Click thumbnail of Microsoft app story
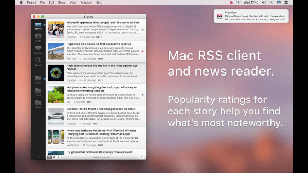308x173 pixels. click(56, 30)
